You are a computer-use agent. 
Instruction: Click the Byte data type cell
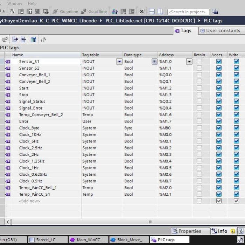coord(140,128)
